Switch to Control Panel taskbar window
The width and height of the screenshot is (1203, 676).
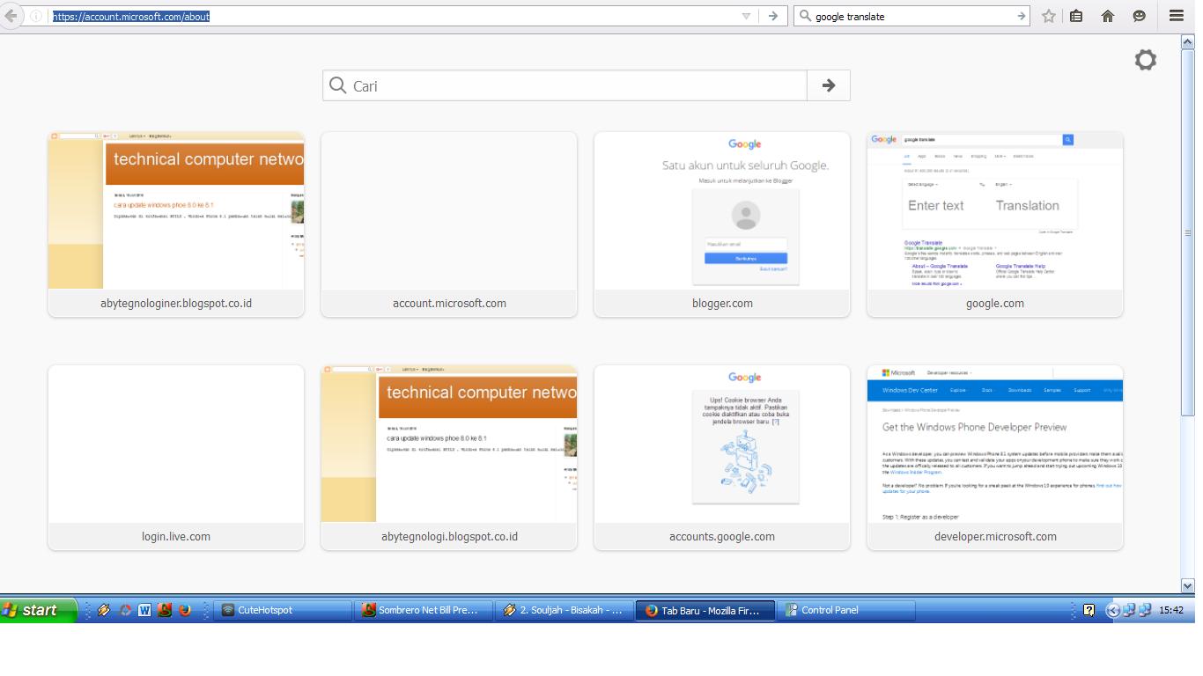point(847,610)
